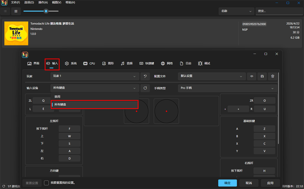
Task: Click right stick 按下摇杆 binding H
Action: [264, 171]
